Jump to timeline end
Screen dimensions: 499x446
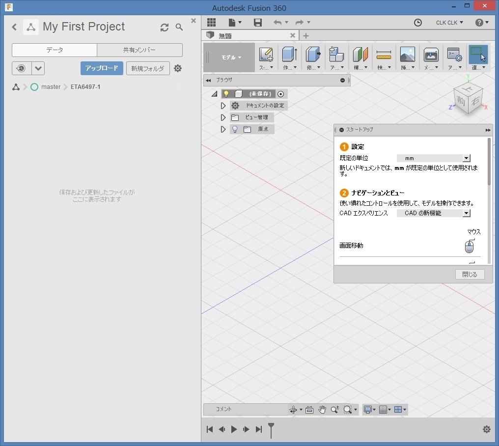259,429
